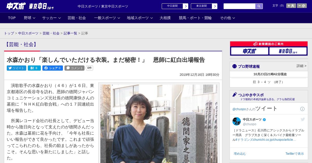The image size is (312, 163).
Task: Expand chevron beside 一般スポーツ
Action: [x=119, y=18]
